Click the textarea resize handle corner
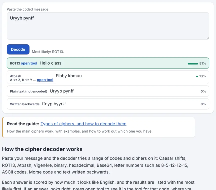Image resolution: width=216 pixels, height=190 pixels. 207,38
